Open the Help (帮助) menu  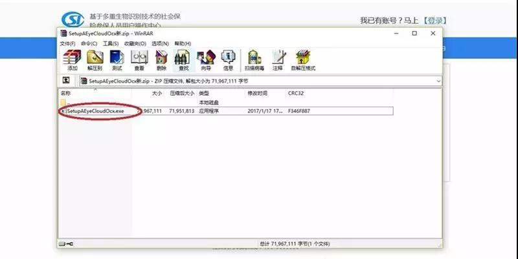pyautogui.click(x=183, y=43)
